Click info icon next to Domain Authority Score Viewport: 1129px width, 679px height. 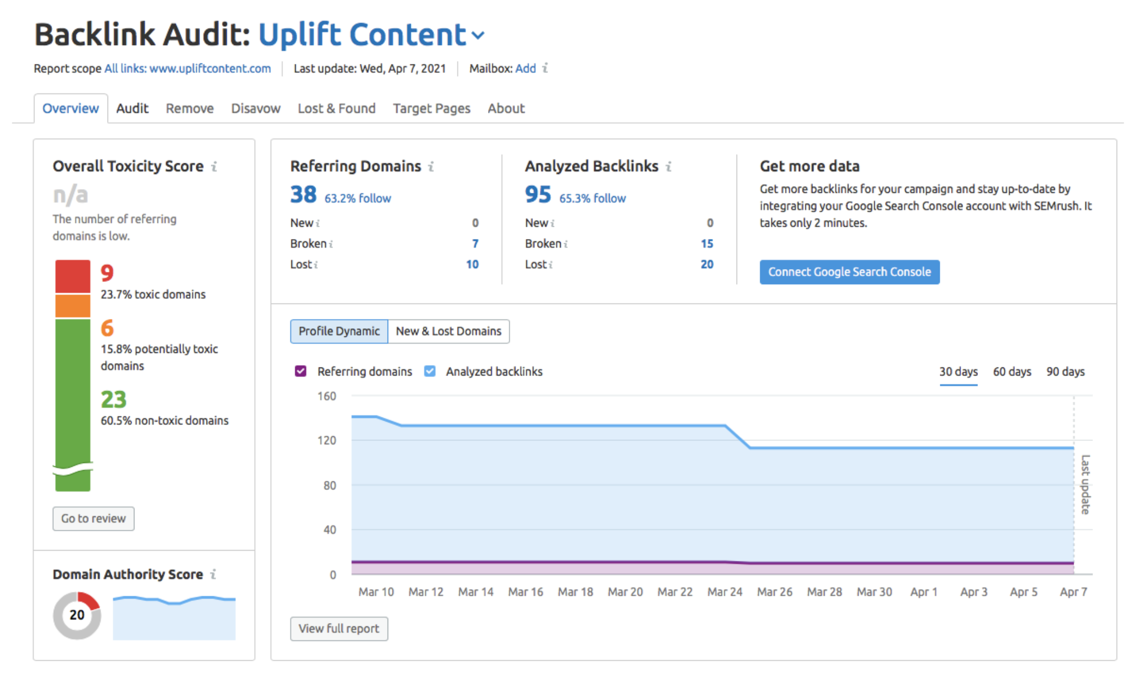point(213,574)
